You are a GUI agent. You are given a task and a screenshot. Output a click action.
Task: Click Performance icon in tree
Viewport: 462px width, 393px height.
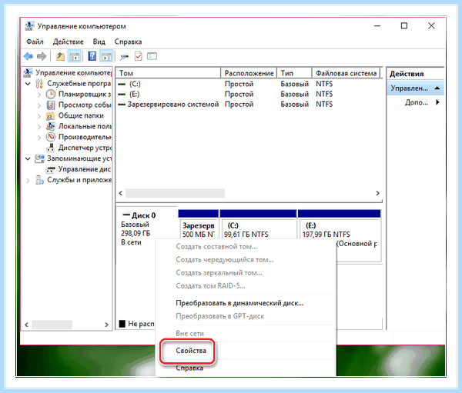(51, 137)
